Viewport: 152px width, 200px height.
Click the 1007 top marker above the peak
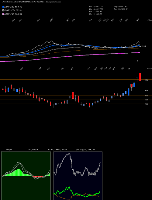(x=51, y=20)
